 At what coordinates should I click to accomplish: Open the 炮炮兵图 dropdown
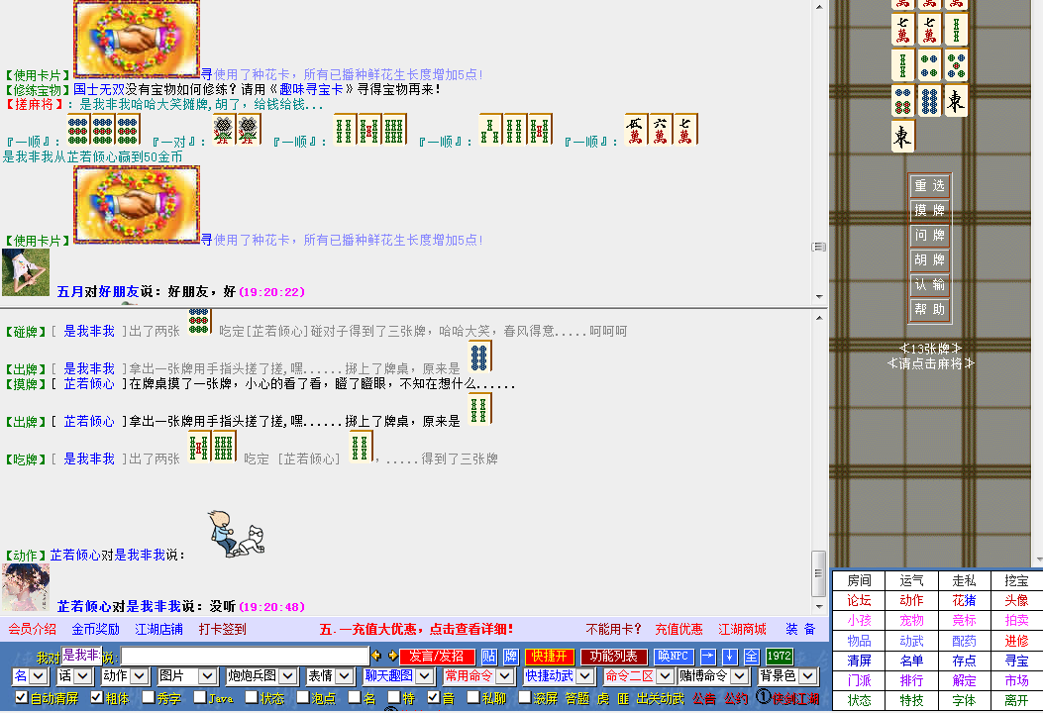click(261, 676)
